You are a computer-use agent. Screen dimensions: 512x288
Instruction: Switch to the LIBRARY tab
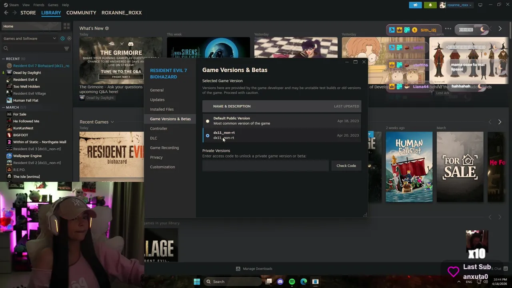pos(51,13)
